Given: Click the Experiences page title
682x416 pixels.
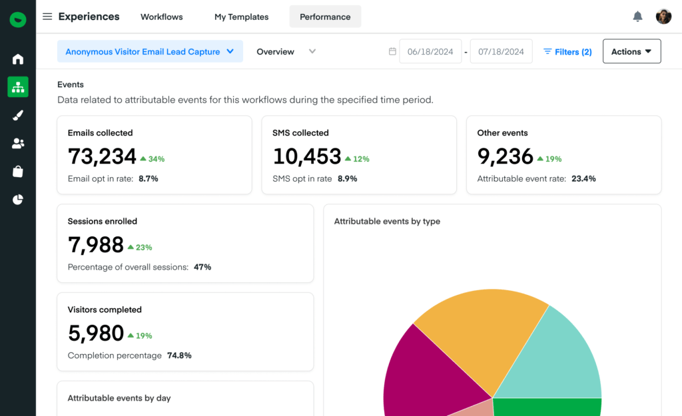Looking at the screenshot, I should [89, 17].
